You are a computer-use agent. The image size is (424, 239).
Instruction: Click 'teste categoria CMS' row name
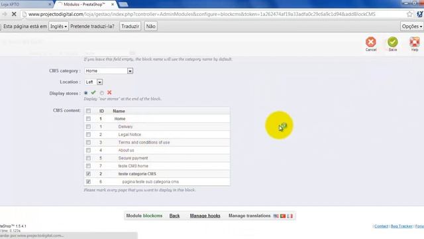point(137,174)
